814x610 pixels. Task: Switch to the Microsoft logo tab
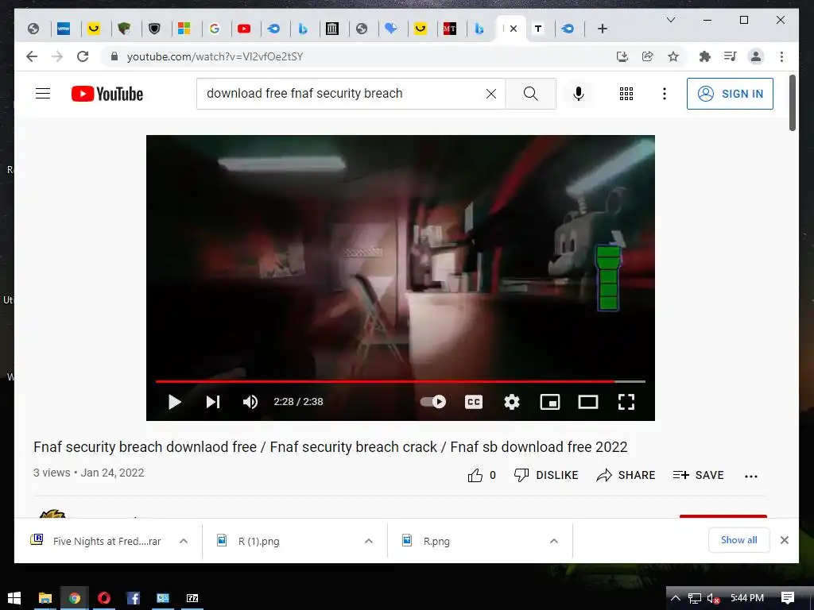click(x=184, y=29)
